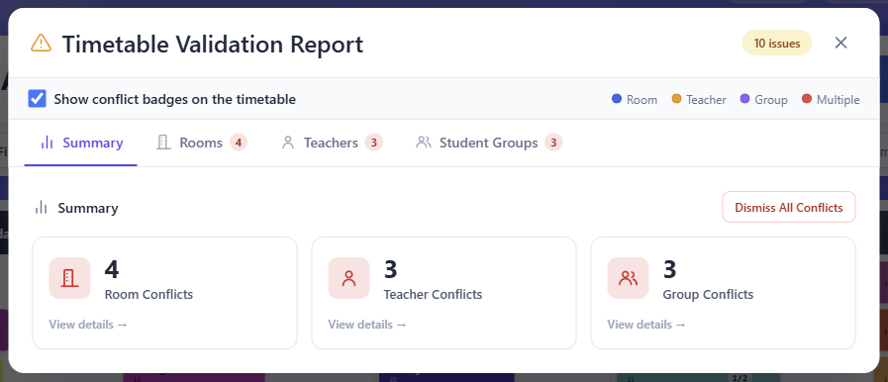Image resolution: width=888 pixels, height=382 pixels.
Task: Click the Rooms tab's count badge
Action: point(239,143)
